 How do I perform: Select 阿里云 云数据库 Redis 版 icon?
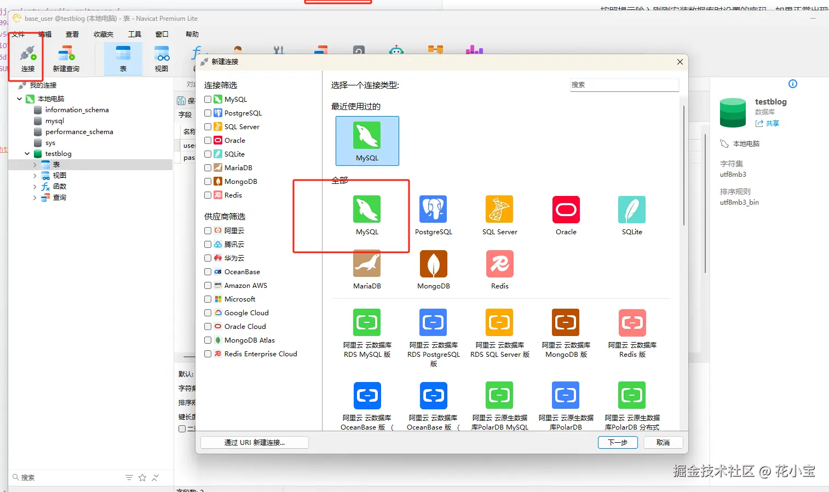[632, 322]
